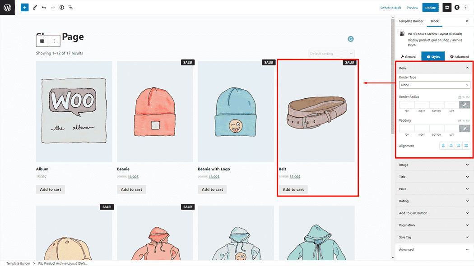Click the Update button
This screenshot has width=474, height=266.
pos(430,8)
